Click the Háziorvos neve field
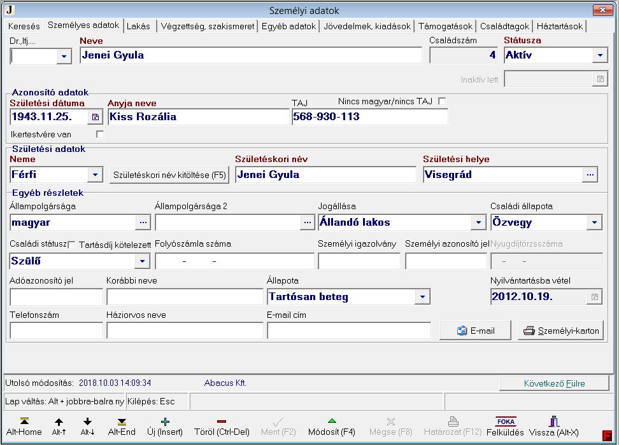This screenshot has width=619, height=445. (x=185, y=331)
